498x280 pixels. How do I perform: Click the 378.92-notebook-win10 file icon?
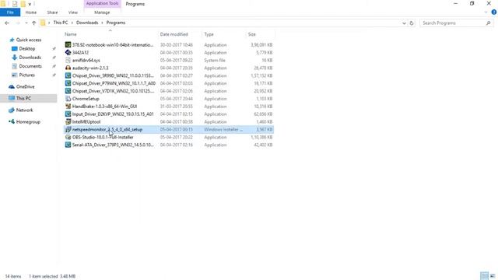(68, 45)
